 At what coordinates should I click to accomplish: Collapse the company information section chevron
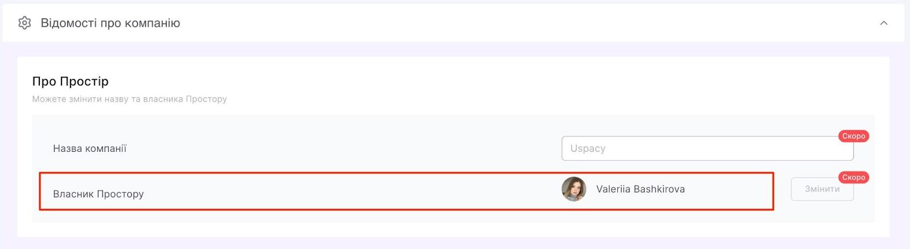point(883,23)
